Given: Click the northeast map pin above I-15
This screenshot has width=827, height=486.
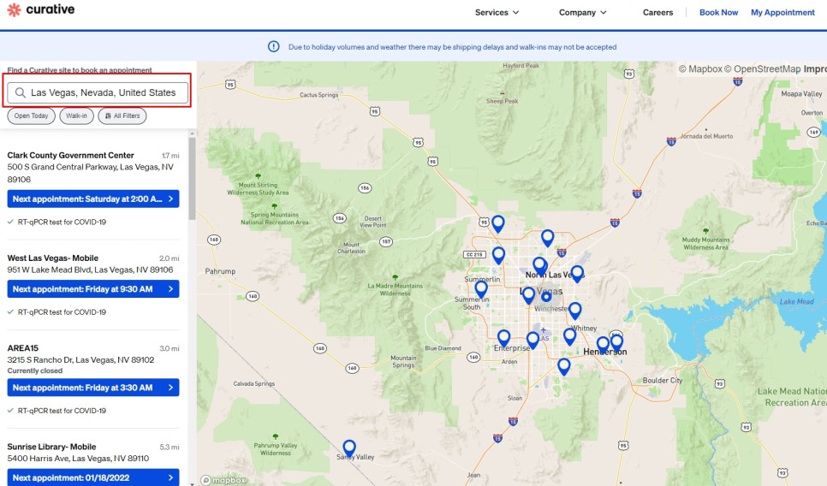Looking at the screenshot, I should [x=547, y=238].
